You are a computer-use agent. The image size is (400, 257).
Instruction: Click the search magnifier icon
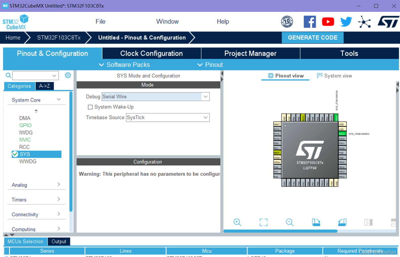coord(8,75)
